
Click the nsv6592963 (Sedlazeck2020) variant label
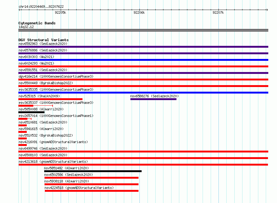[x=43, y=44]
